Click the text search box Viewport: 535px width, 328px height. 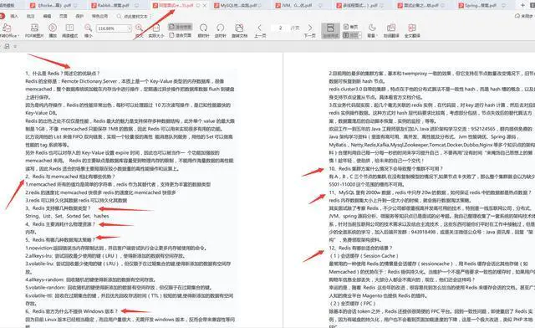tap(133, 16)
